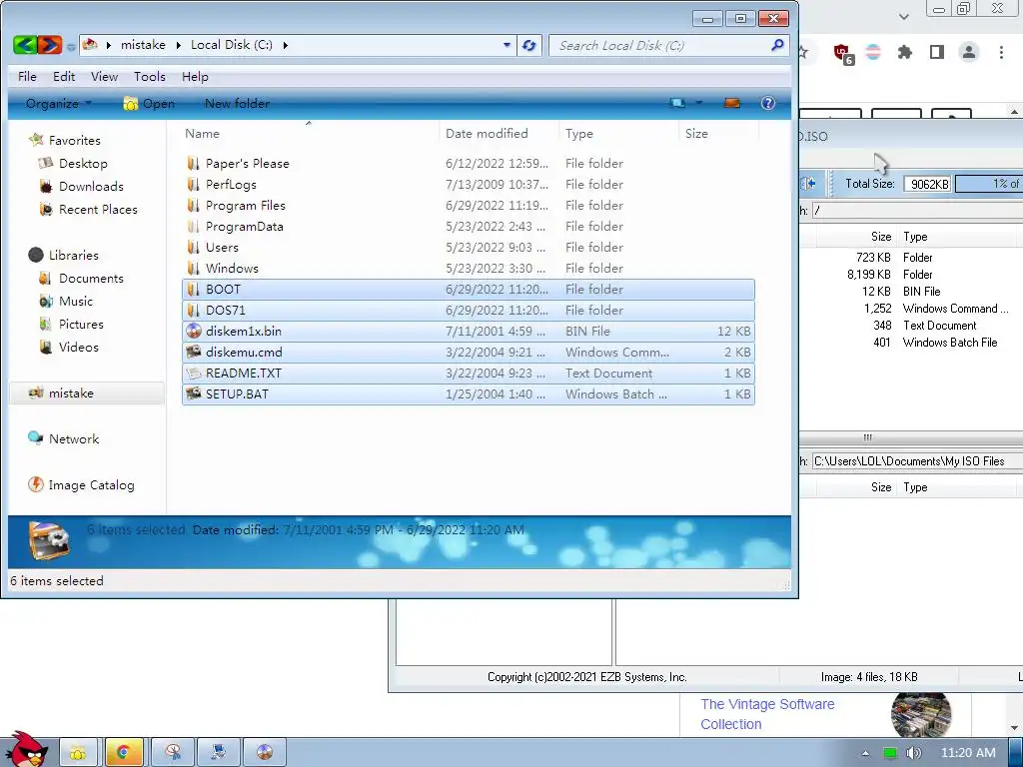The width and height of the screenshot is (1023, 767).
Task: Click the New folder button
Action: tap(237, 103)
